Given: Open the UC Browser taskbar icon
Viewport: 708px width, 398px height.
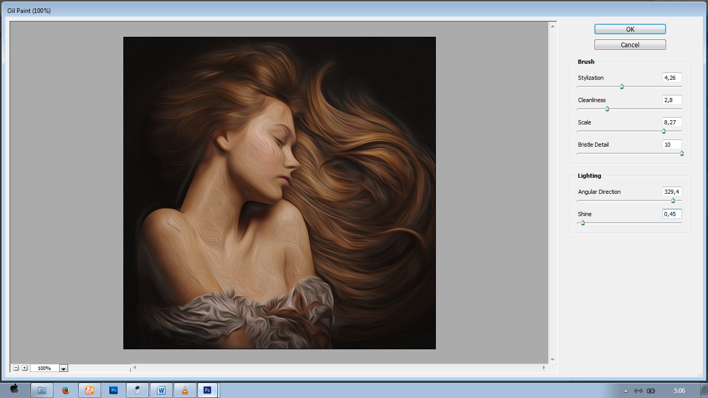Looking at the screenshot, I should click(x=89, y=390).
